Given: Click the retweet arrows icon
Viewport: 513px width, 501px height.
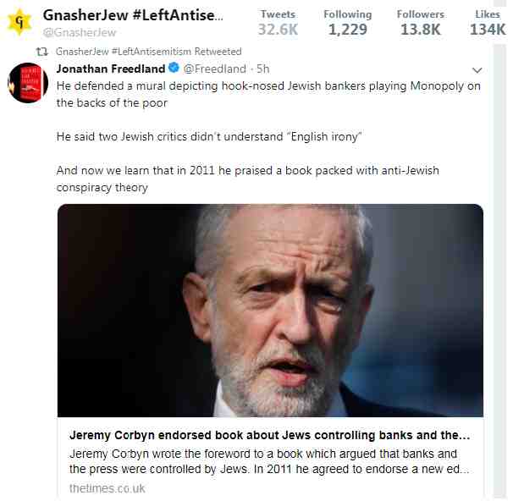Looking at the screenshot, I should (x=41, y=52).
